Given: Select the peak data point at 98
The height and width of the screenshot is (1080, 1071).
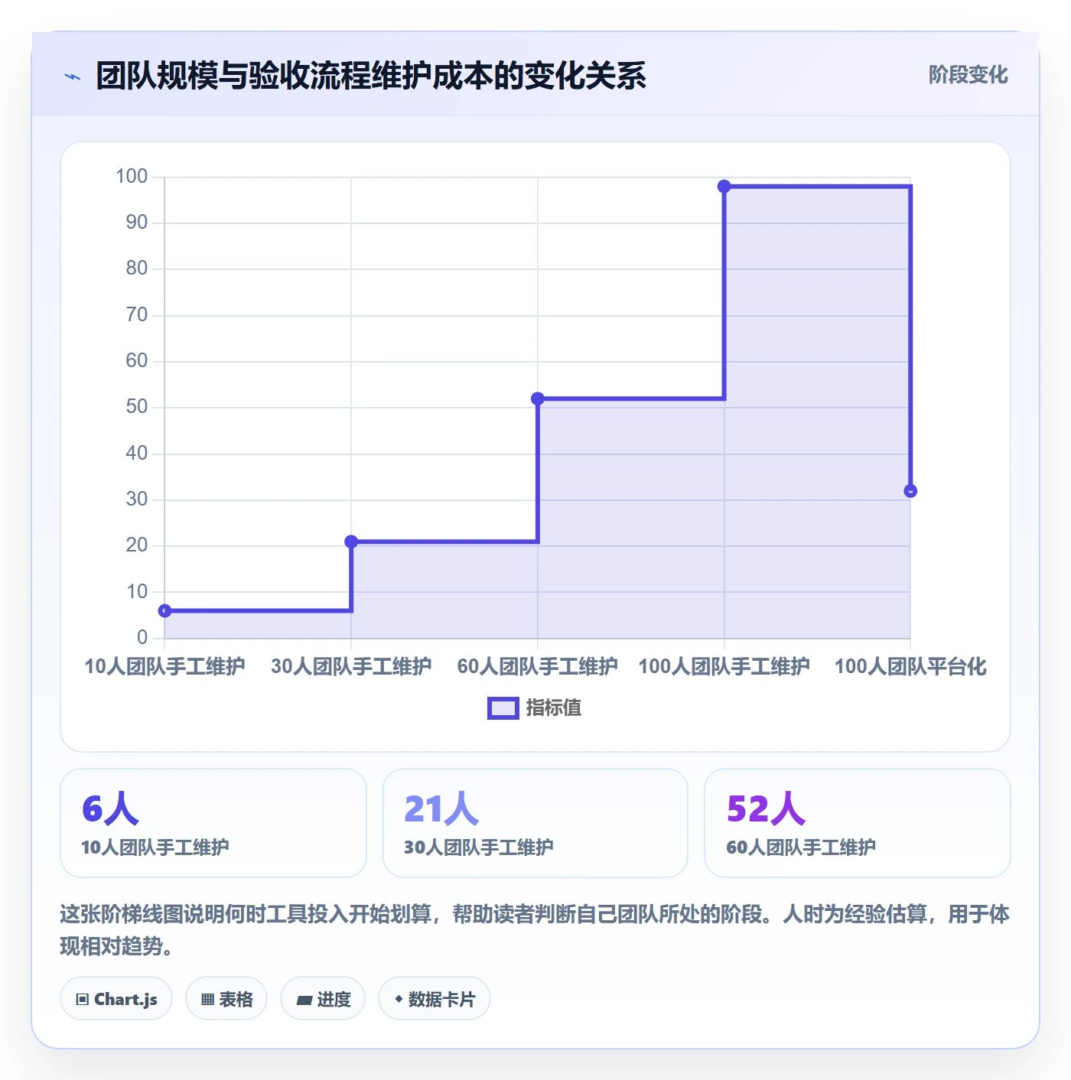Looking at the screenshot, I should click(724, 186).
